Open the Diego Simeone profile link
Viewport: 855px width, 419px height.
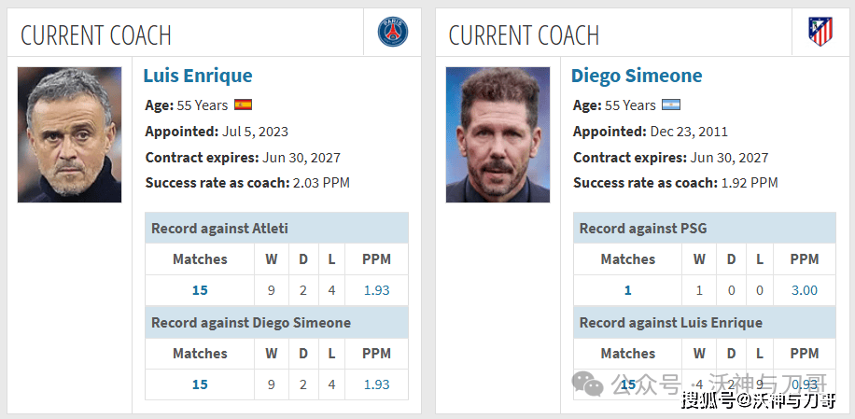pyautogui.click(x=637, y=76)
